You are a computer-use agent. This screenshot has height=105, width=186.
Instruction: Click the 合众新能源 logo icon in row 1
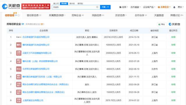[19, 37]
